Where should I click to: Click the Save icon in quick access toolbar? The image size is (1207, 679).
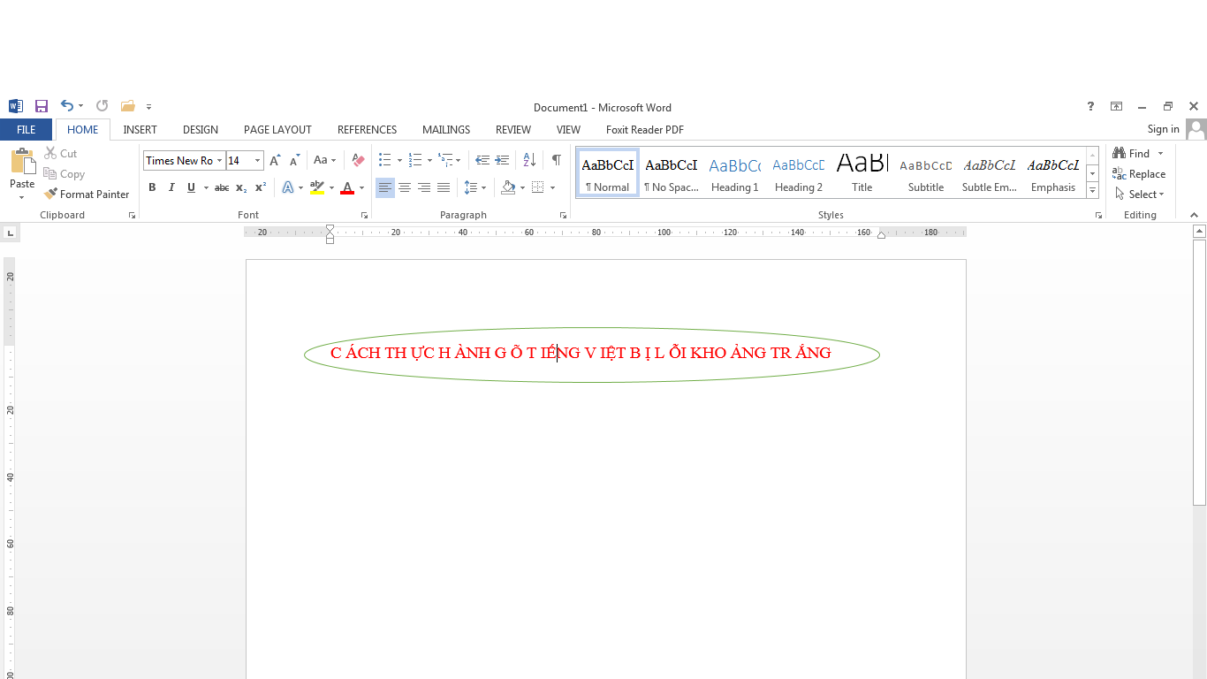pyautogui.click(x=42, y=106)
